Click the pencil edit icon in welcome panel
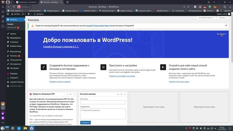 coord(44,67)
